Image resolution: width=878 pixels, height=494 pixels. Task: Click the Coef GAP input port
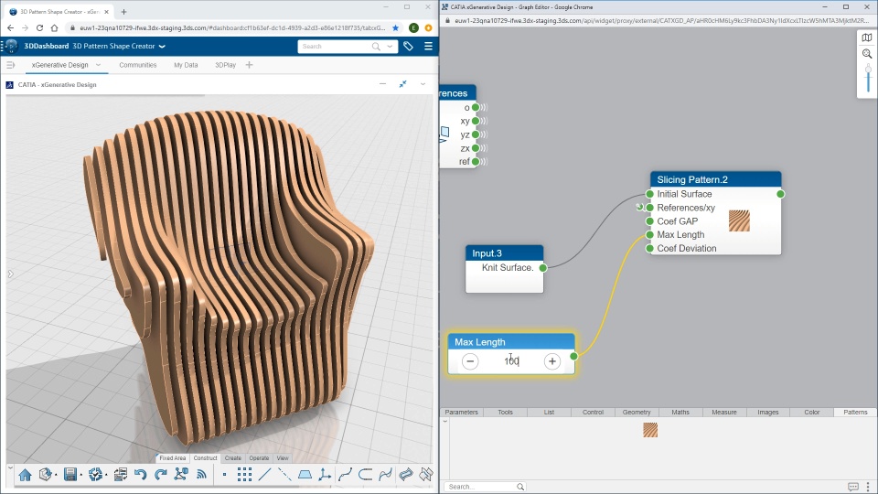coord(649,221)
